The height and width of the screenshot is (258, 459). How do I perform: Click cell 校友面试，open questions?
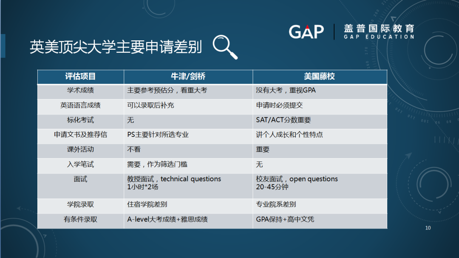[x=320, y=186]
